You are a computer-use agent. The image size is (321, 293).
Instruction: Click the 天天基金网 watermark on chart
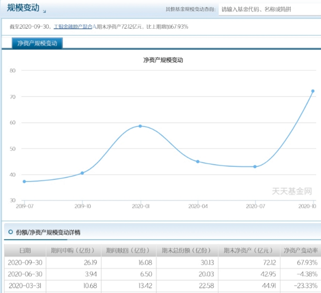click(291, 192)
